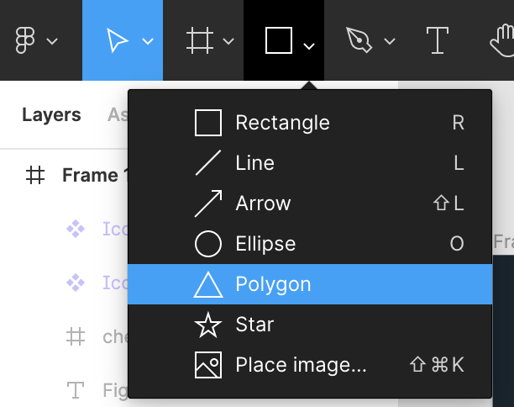
Task: Select the Move tool arrow icon
Action: click(x=118, y=40)
